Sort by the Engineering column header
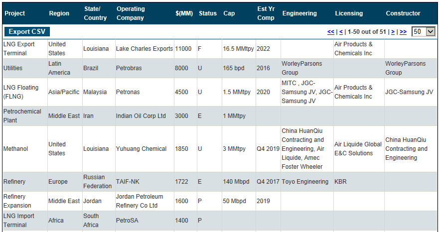Image resolution: width=441 pixels, height=232 pixels. pyautogui.click(x=299, y=13)
